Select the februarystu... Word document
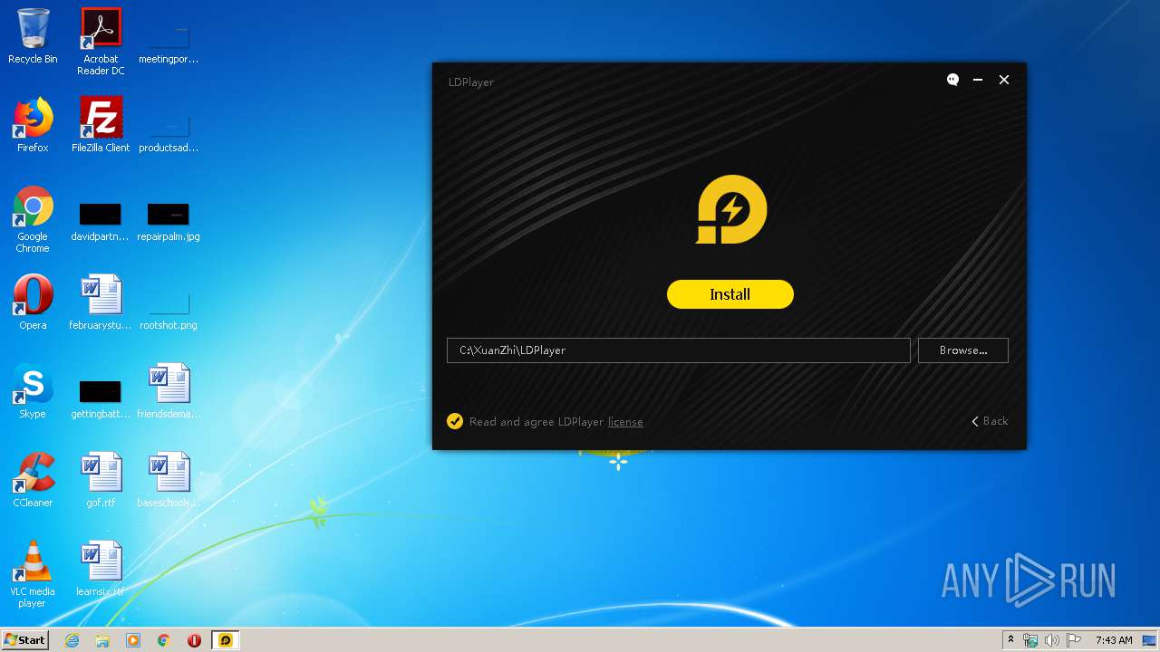The height and width of the screenshot is (652, 1160). pyautogui.click(x=101, y=302)
